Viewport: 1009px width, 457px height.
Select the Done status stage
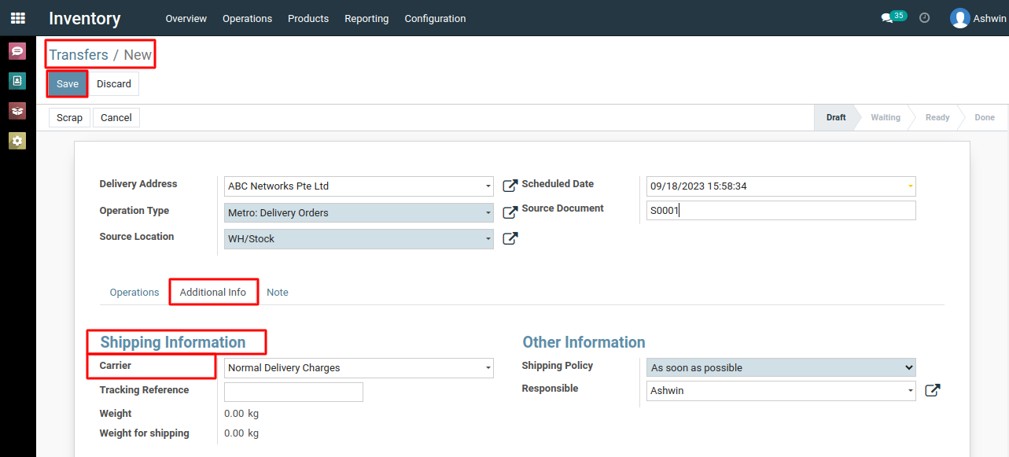point(985,117)
